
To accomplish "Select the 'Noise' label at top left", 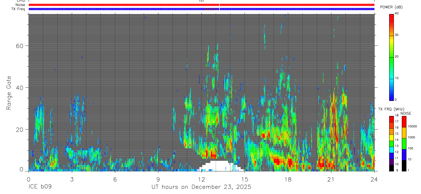I will click(x=21, y=5).
